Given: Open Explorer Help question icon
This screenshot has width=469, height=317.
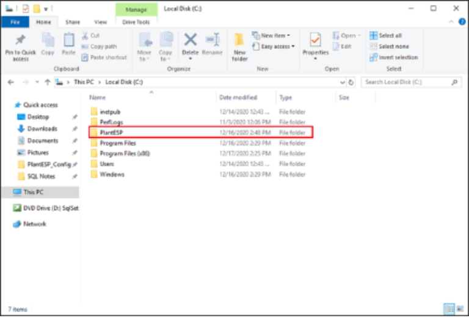Looking at the screenshot, I should pyautogui.click(x=462, y=22).
